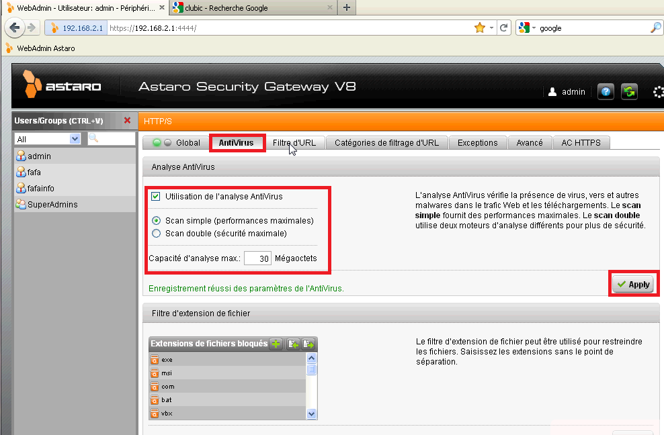
Task: Go back with the browser back arrow
Action: click(14, 28)
